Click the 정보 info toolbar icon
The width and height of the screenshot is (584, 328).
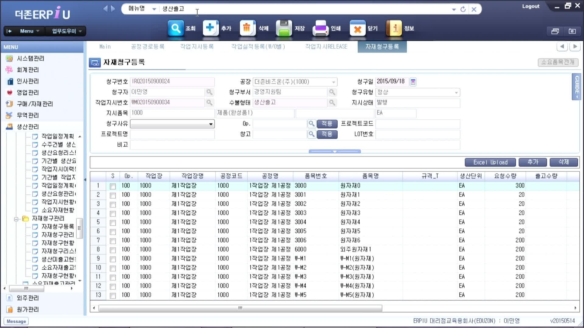tap(394, 28)
